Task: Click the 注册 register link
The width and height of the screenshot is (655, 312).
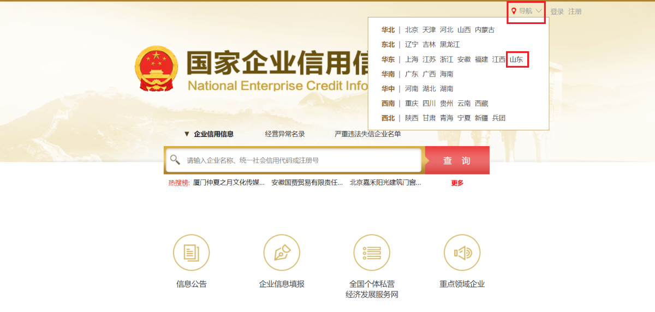Action: pos(575,11)
